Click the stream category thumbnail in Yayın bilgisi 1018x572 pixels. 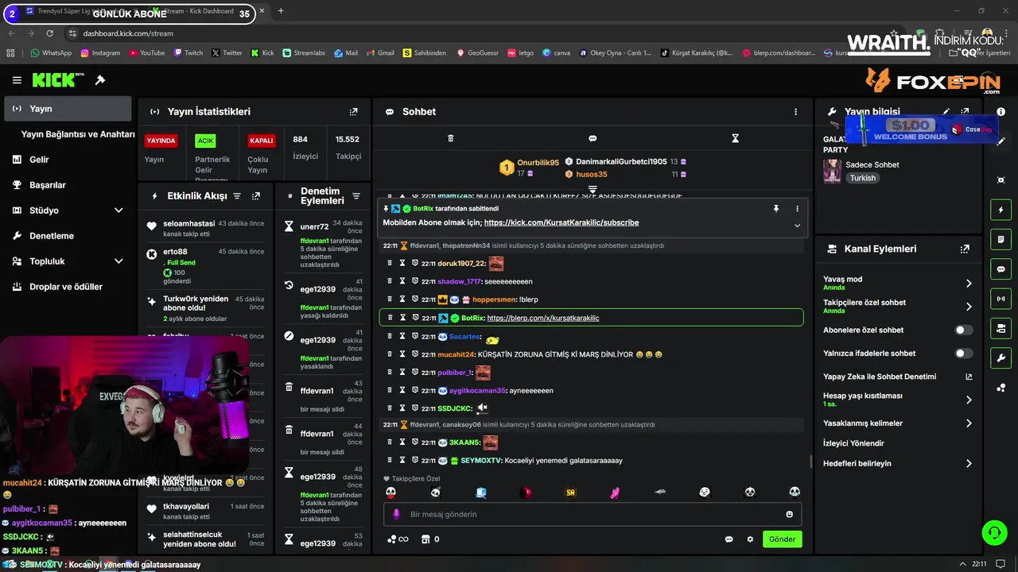(832, 172)
